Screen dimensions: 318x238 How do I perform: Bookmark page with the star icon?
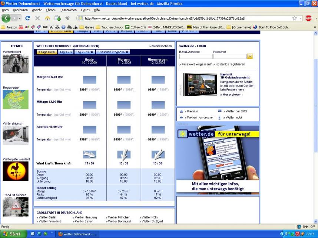point(295,18)
